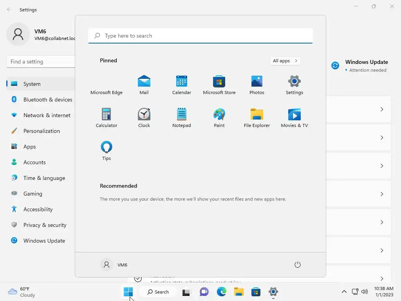Show All apps list
Screen dimensions: 401x301
pos(285,61)
